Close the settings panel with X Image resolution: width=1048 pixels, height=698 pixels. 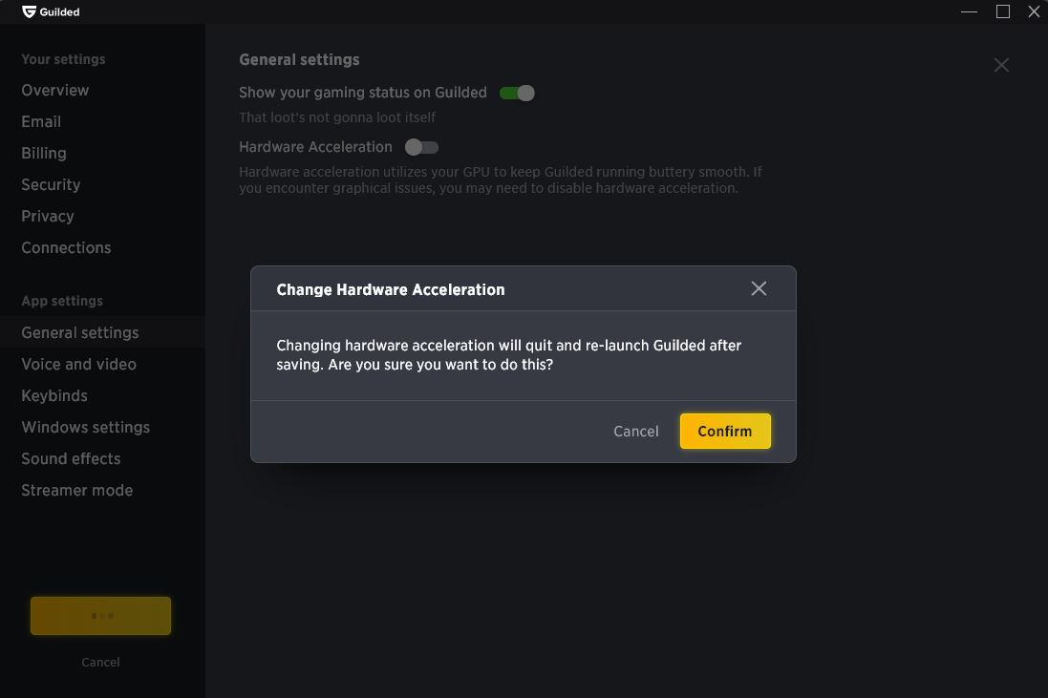click(1001, 65)
